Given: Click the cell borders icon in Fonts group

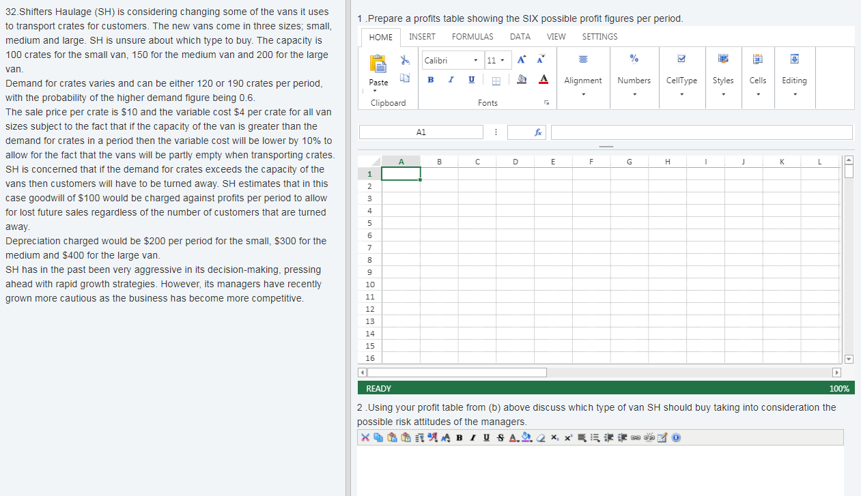Looking at the screenshot, I should pyautogui.click(x=496, y=81).
